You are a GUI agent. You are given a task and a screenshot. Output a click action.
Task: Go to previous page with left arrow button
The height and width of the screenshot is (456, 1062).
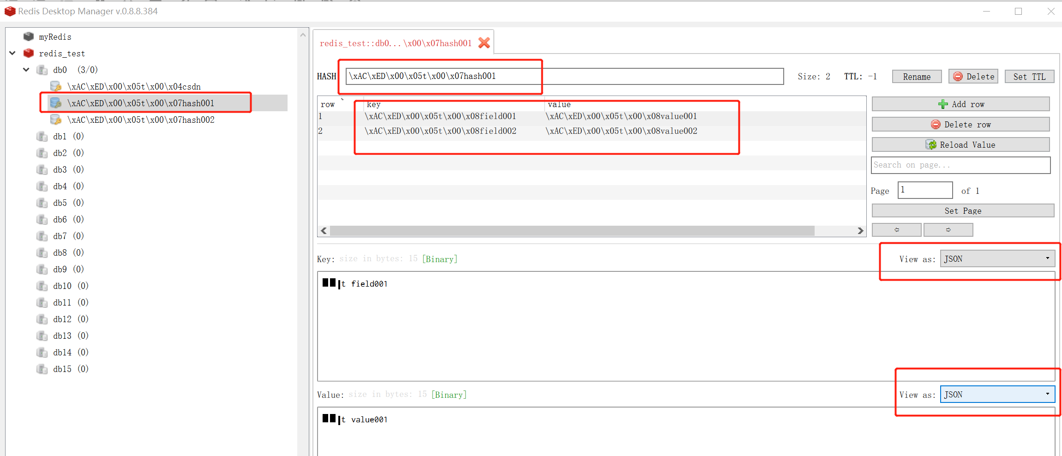coord(896,229)
